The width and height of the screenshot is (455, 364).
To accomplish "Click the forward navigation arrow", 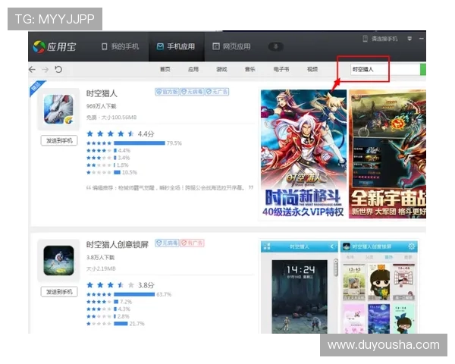I will [x=45, y=69].
